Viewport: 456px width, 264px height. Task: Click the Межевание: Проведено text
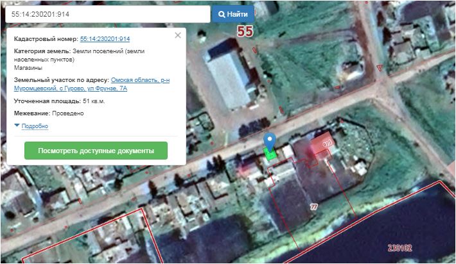[x=49, y=113]
